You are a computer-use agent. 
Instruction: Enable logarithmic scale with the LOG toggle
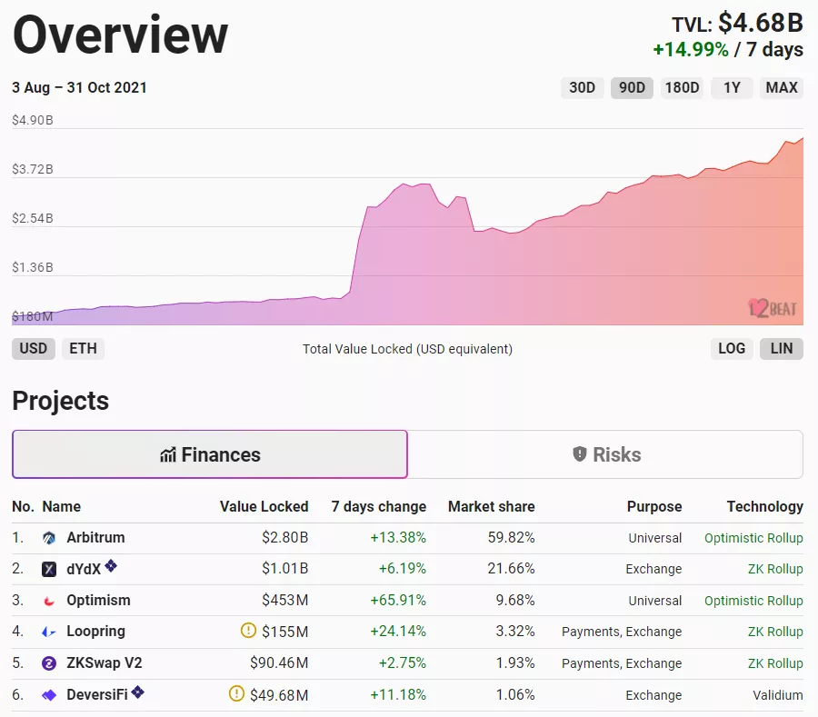[x=732, y=349]
